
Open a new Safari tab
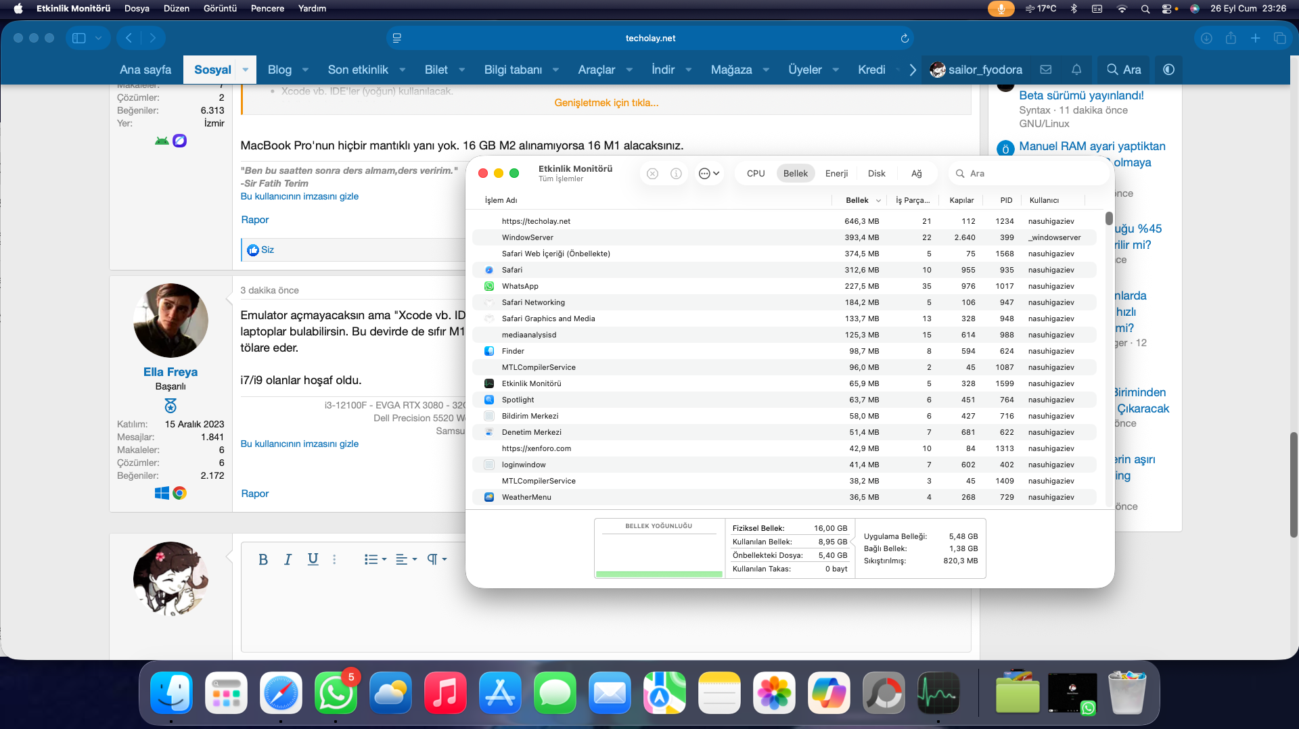coord(1255,38)
